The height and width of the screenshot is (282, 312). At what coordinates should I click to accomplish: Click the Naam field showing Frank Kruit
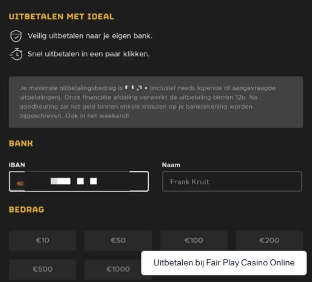click(x=232, y=181)
